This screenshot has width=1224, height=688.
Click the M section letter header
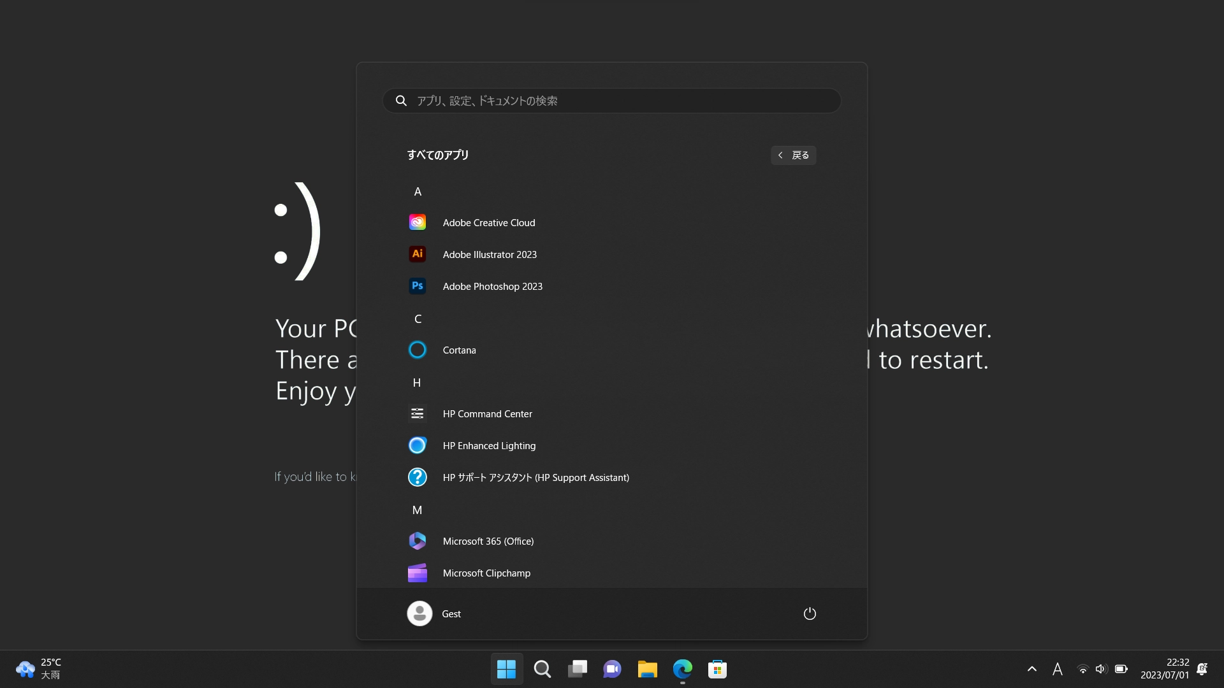[x=417, y=510]
